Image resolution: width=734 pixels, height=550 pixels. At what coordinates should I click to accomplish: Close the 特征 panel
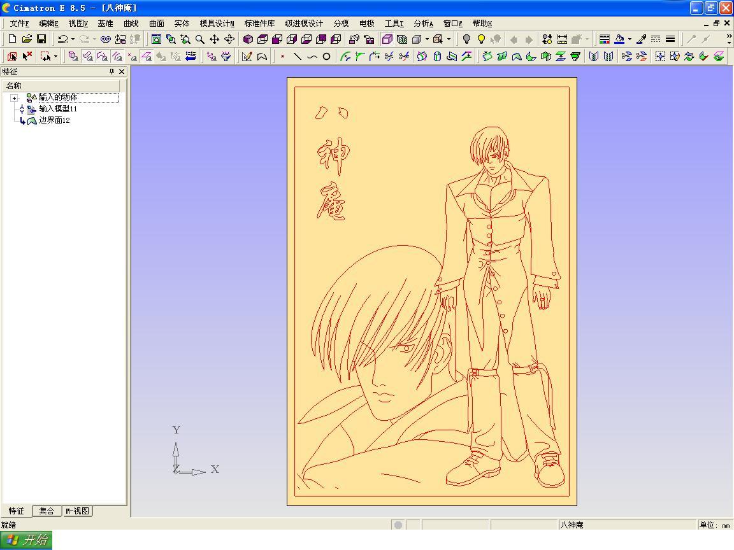pyautogui.click(x=122, y=71)
